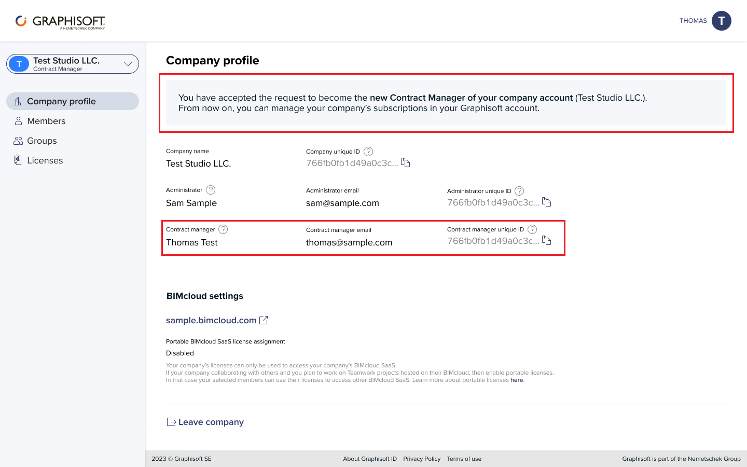The image size is (747, 467).
Task: Click the Company unique ID value text
Action: [x=352, y=163]
